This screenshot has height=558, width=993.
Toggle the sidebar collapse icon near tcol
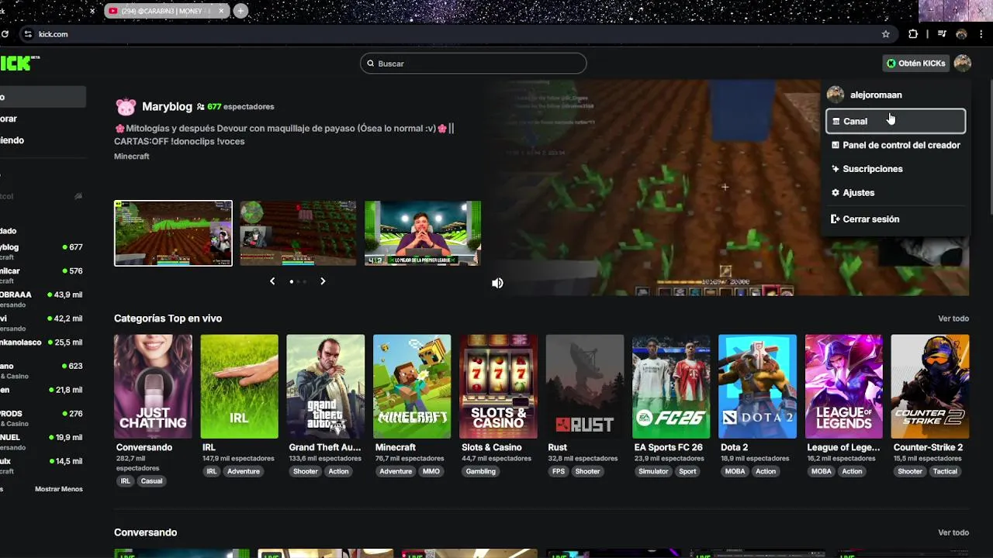click(x=78, y=196)
